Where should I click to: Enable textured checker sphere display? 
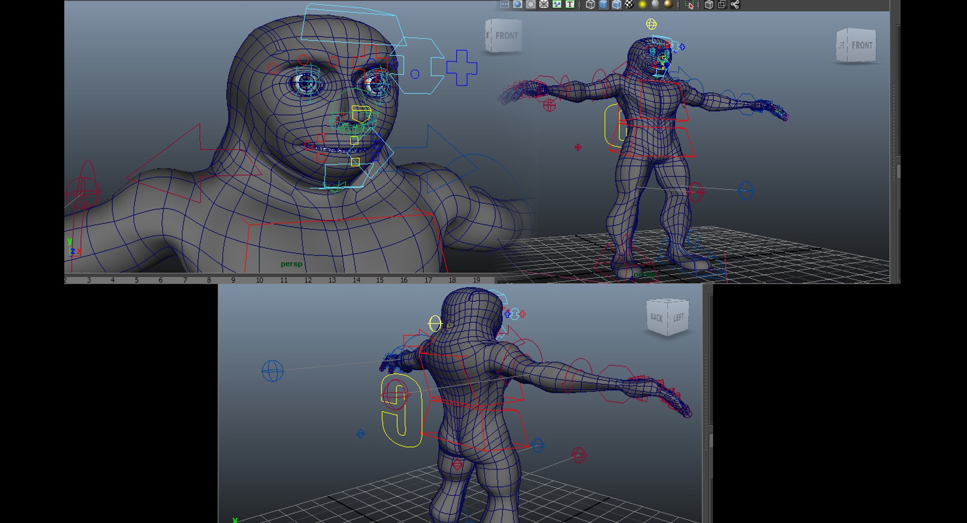(x=630, y=5)
